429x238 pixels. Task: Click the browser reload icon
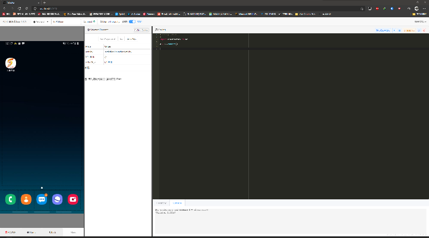(x=19, y=8)
